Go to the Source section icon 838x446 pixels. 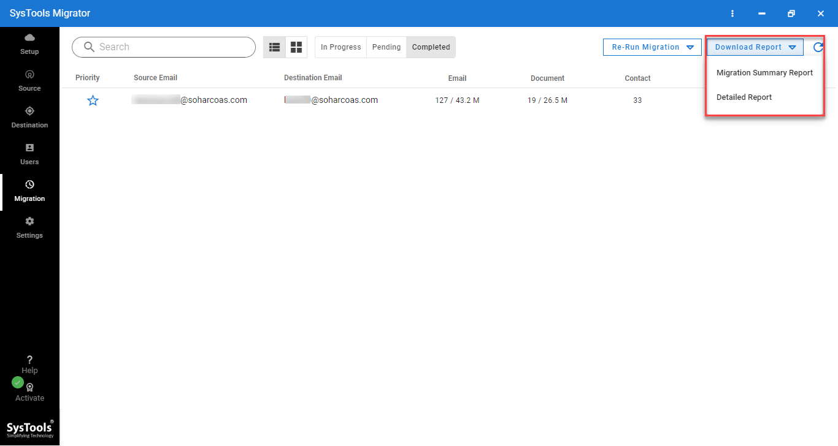point(29,75)
